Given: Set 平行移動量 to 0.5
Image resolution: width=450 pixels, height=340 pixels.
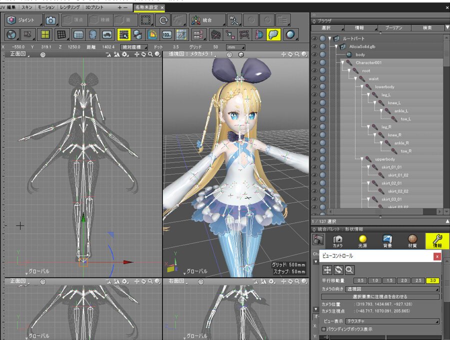Looking at the screenshot, I should (x=360, y=280).
